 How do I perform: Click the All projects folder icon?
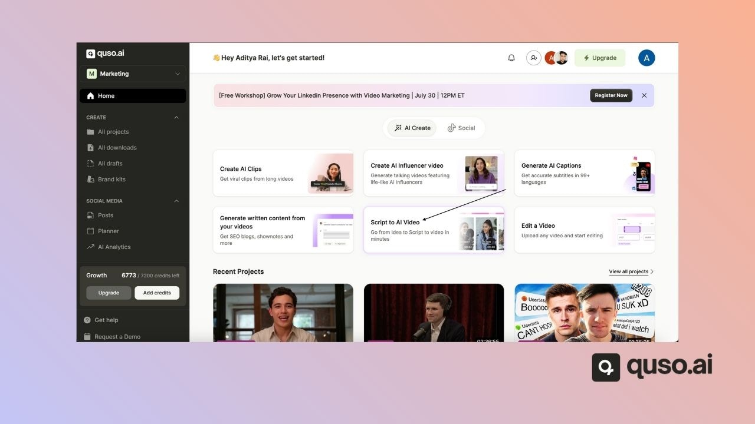pyautogui.click(x=90, y=132)
